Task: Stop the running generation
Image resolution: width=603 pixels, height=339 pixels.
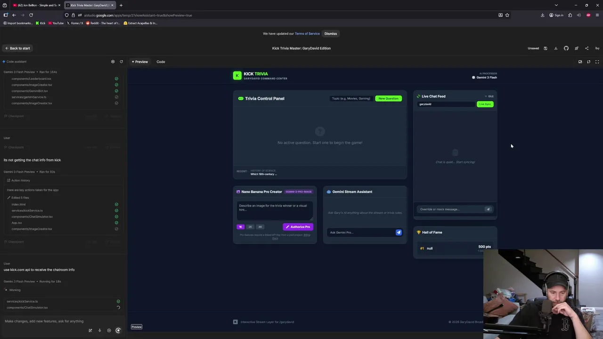Action: click(118, 331)
